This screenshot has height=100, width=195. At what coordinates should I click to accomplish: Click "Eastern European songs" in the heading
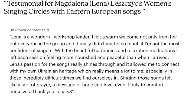pyautogui.click(x=103, y=12)
